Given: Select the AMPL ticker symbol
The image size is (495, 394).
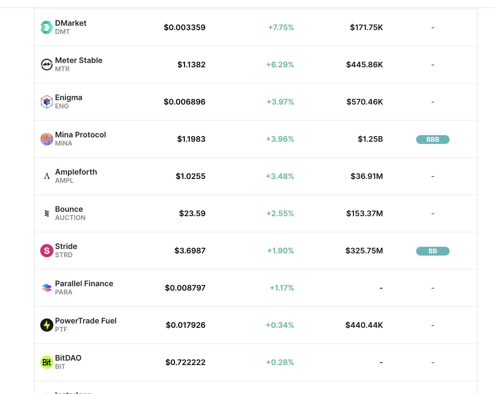Looking at the screenshot, I should [64, 181].
